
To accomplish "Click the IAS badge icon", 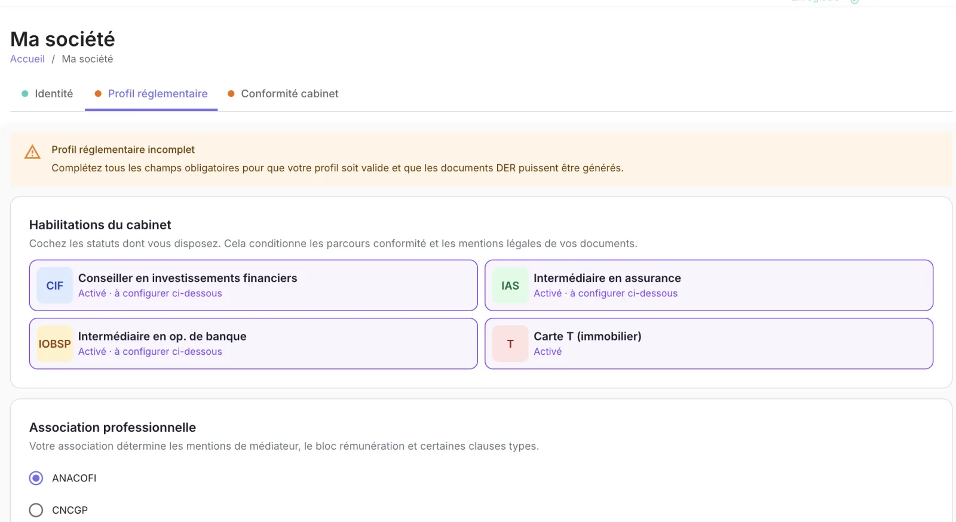I will click(x=510, y=285).
